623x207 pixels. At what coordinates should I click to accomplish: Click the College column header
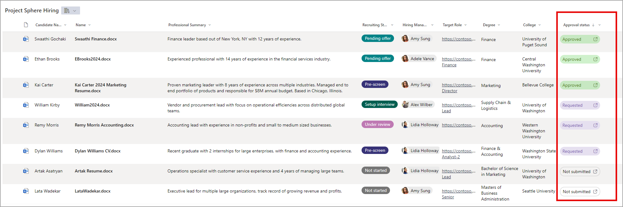(529, 25)
